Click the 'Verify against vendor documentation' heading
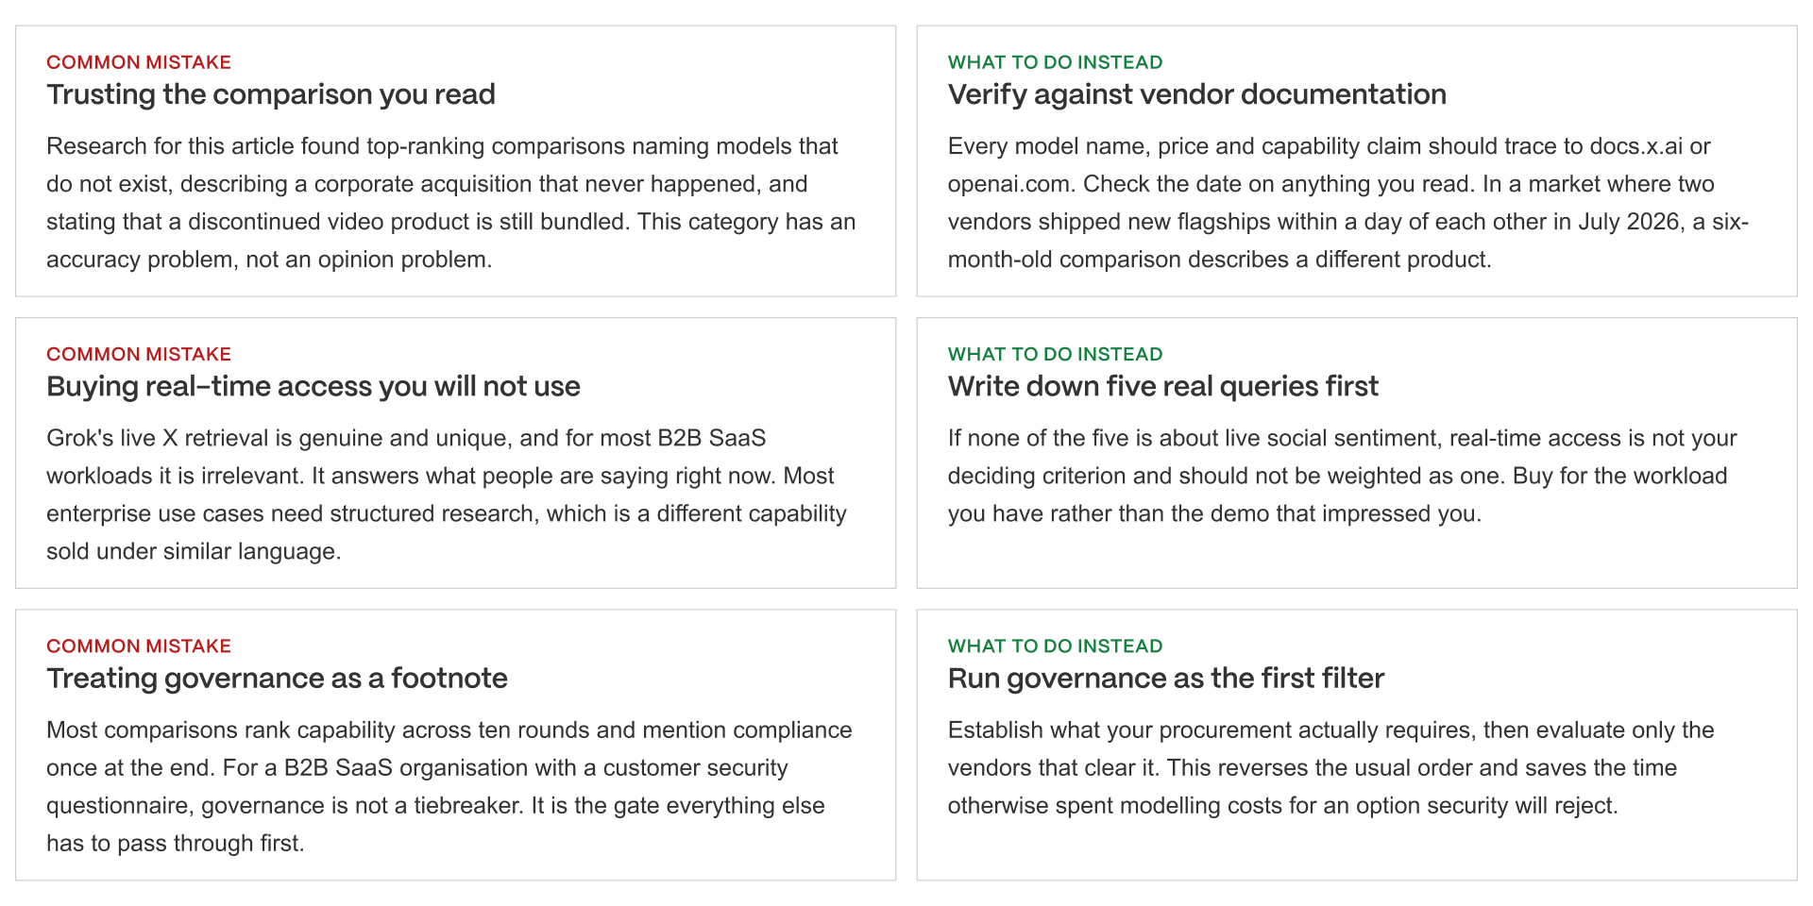1813x906 pixels. tap(1196, 94)
